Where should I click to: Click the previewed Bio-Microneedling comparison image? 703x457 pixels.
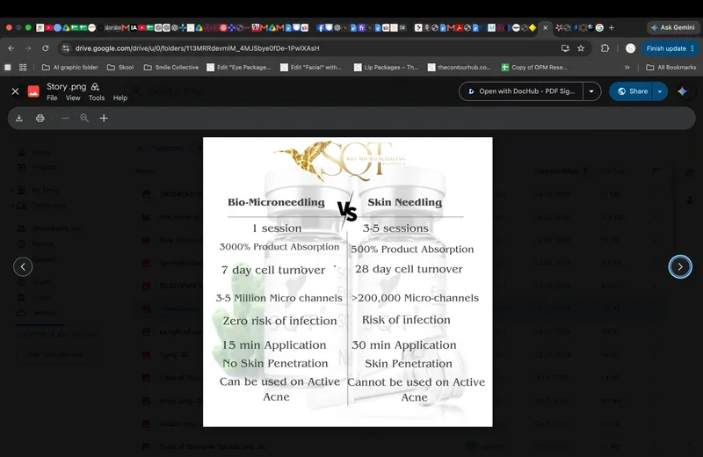coord(347,281)
